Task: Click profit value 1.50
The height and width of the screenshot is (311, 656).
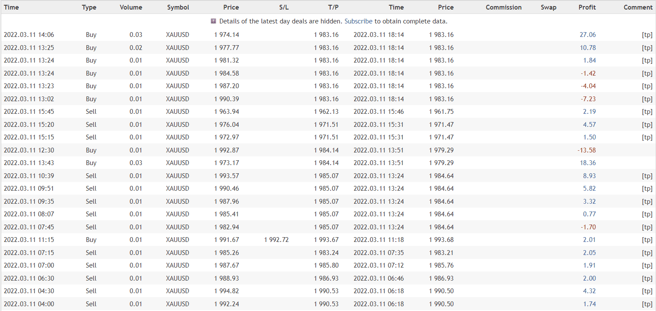Action: coord(589,137)
